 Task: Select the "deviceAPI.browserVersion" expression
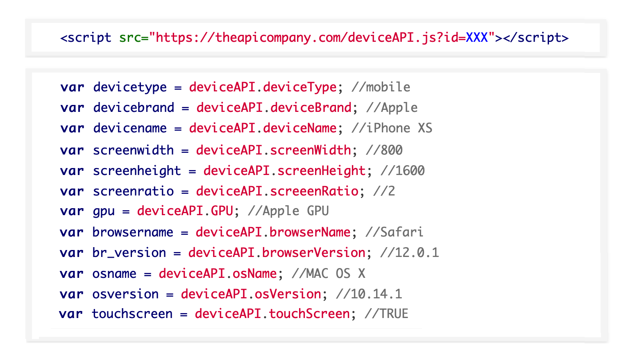click(277, 253)
